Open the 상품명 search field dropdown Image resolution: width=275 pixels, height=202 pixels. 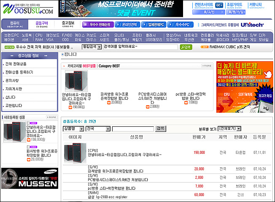(73, 129)
